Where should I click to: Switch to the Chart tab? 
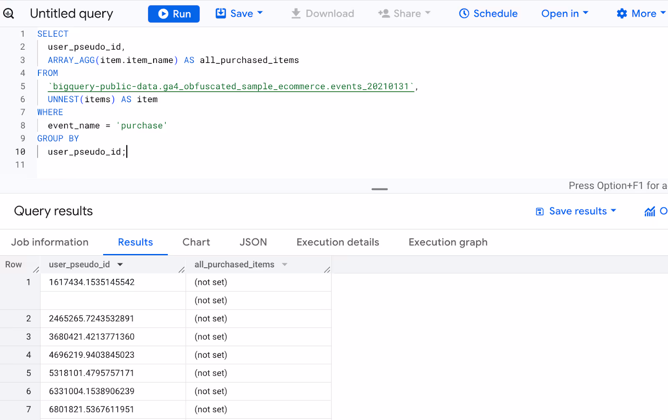click(x=196, y=242)
